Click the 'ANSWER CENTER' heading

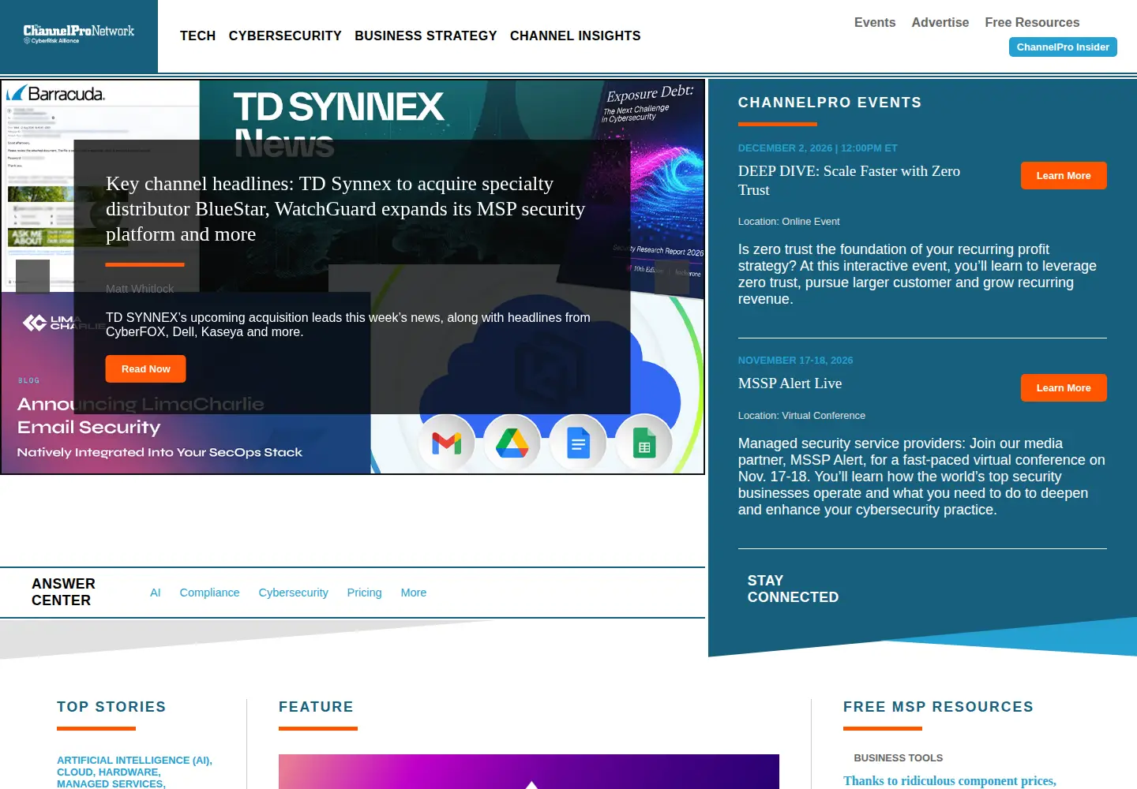[x=64, y=592]
